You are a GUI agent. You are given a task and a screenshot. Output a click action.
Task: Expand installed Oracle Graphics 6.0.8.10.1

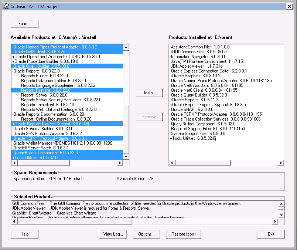tap(171, 76)
